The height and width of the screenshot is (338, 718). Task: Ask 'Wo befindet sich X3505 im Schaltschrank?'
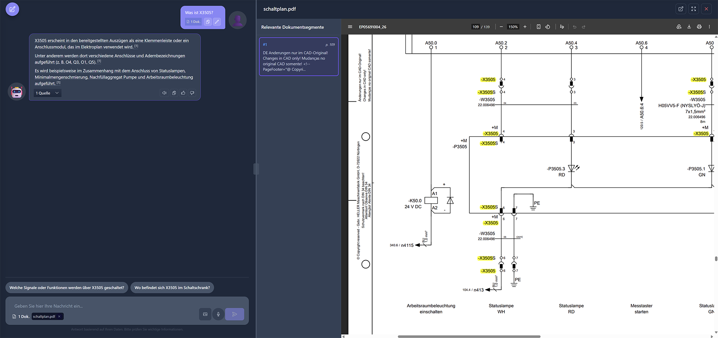(x=172, y=288)
